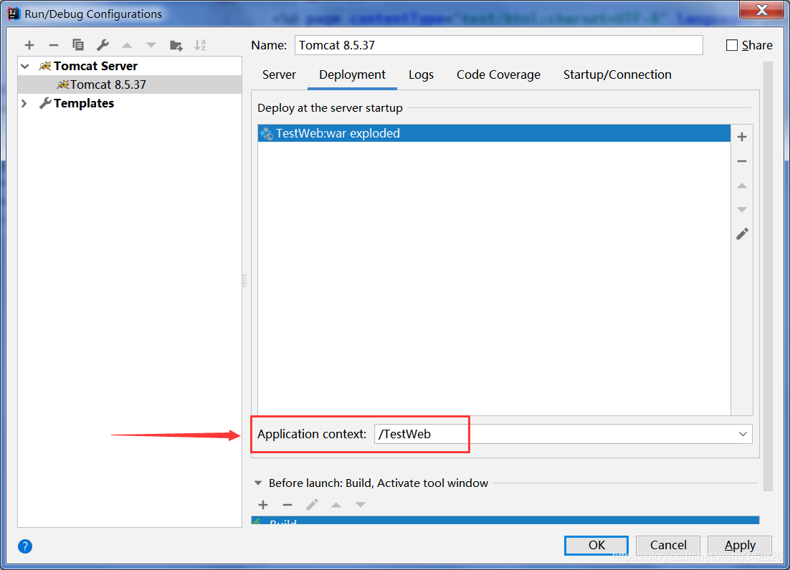The height and width of the screenshot is (570, 790).
Task: Sort configurations alphabetically
Action: click(200, 45)
